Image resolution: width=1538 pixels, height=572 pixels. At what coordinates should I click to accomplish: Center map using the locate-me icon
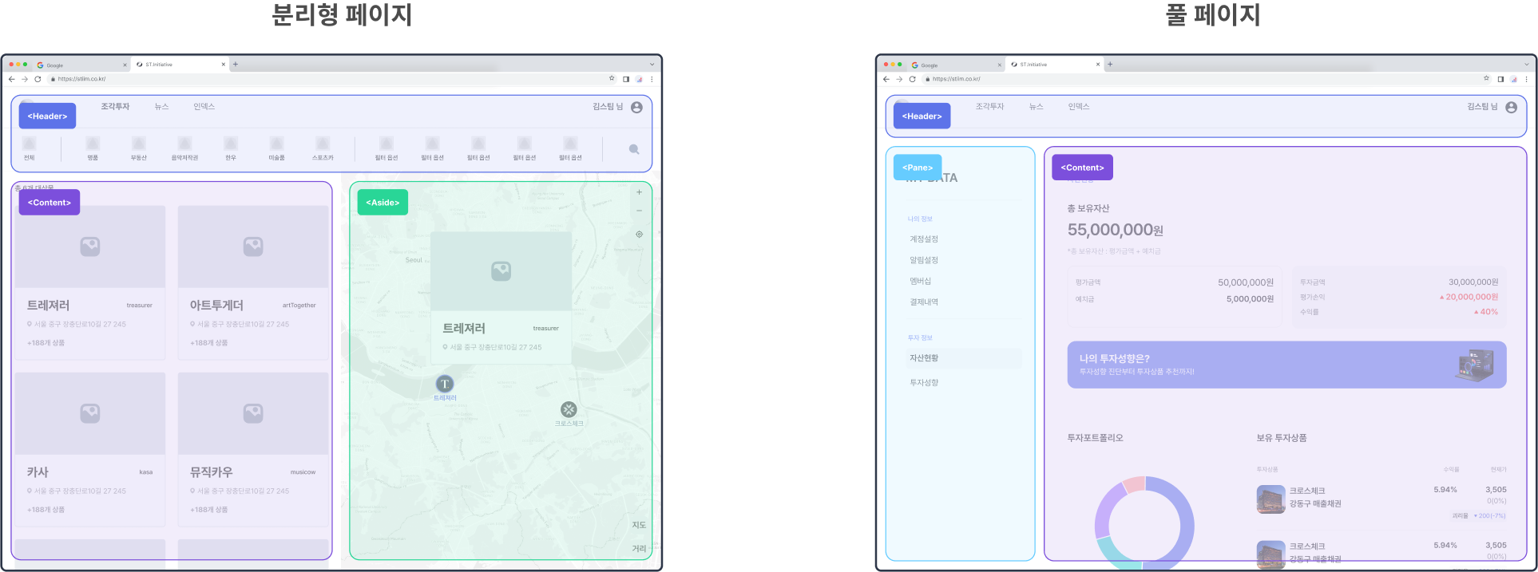click(639, 235)
